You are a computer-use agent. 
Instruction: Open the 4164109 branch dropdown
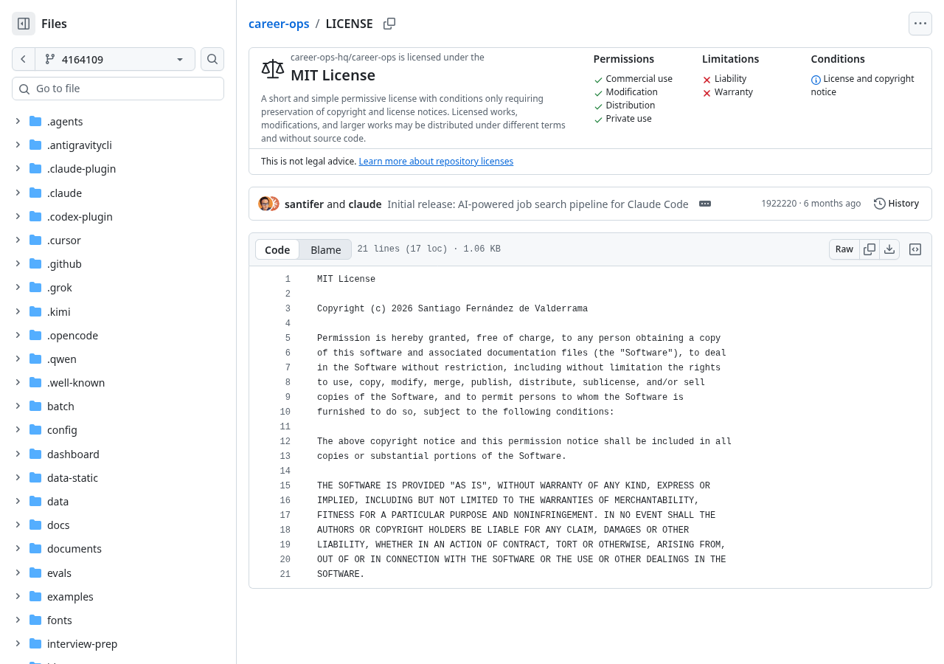[x=115, y=59]
